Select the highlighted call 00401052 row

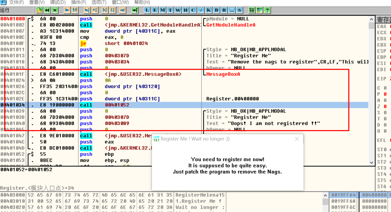click(184, 105)
